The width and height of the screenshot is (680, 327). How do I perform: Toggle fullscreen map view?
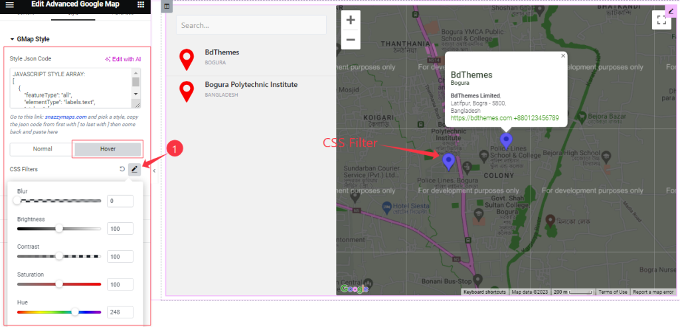(661, 20)
